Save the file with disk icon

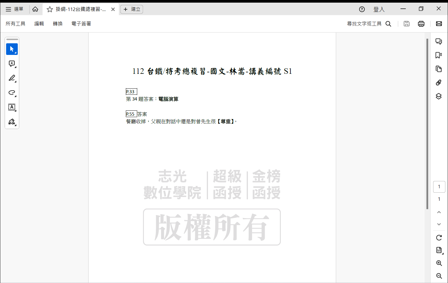(407, 24)
